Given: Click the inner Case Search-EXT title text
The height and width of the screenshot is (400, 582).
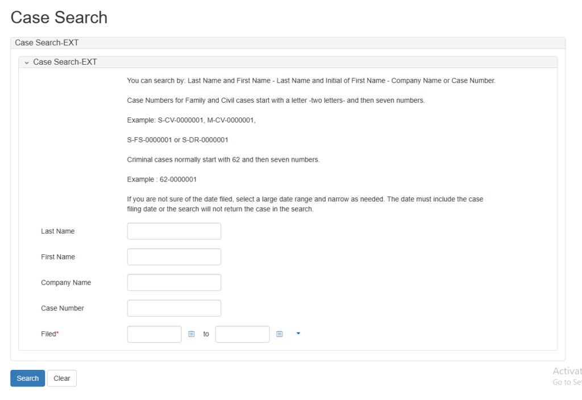Looking at the screenshot, I should (x=65, y=62).
